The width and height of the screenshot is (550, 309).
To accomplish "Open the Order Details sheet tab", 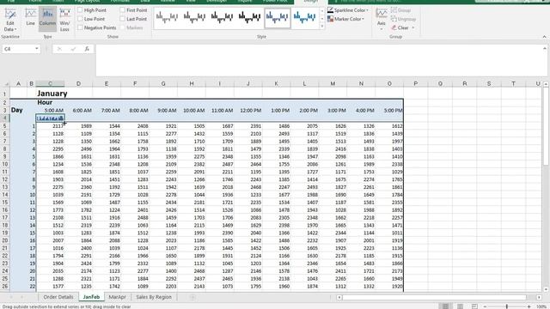I will 58,297.
